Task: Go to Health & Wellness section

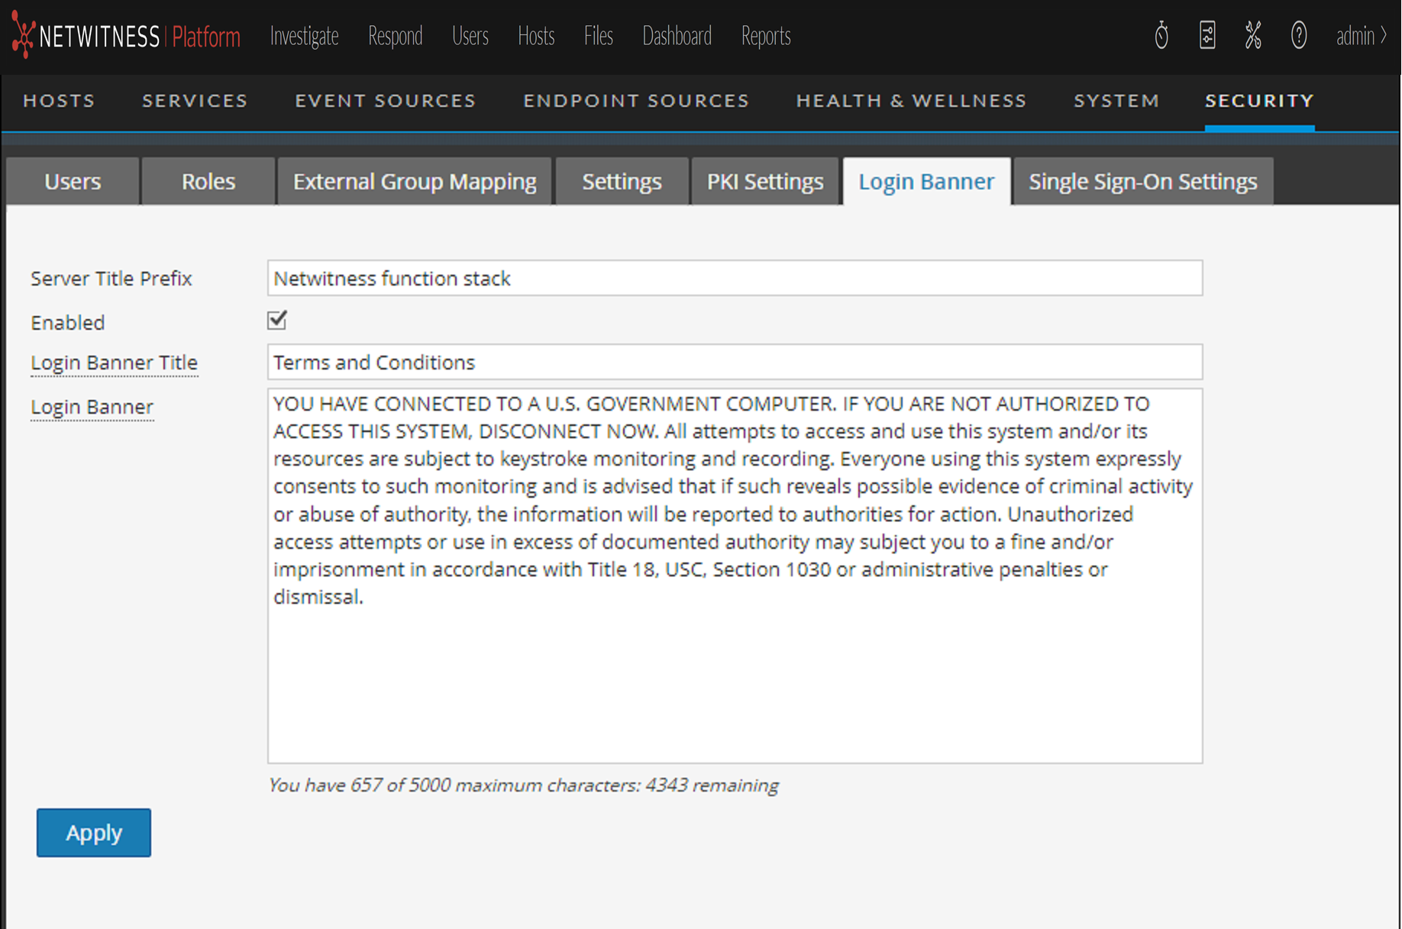Action: point(911,101)
